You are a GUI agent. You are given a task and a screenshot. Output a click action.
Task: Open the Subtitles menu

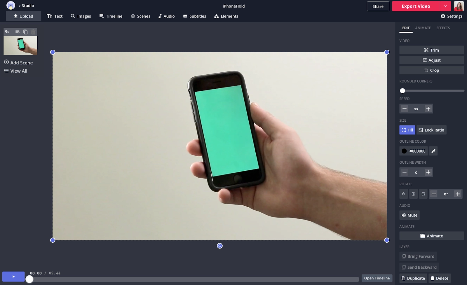click(194, 16)
